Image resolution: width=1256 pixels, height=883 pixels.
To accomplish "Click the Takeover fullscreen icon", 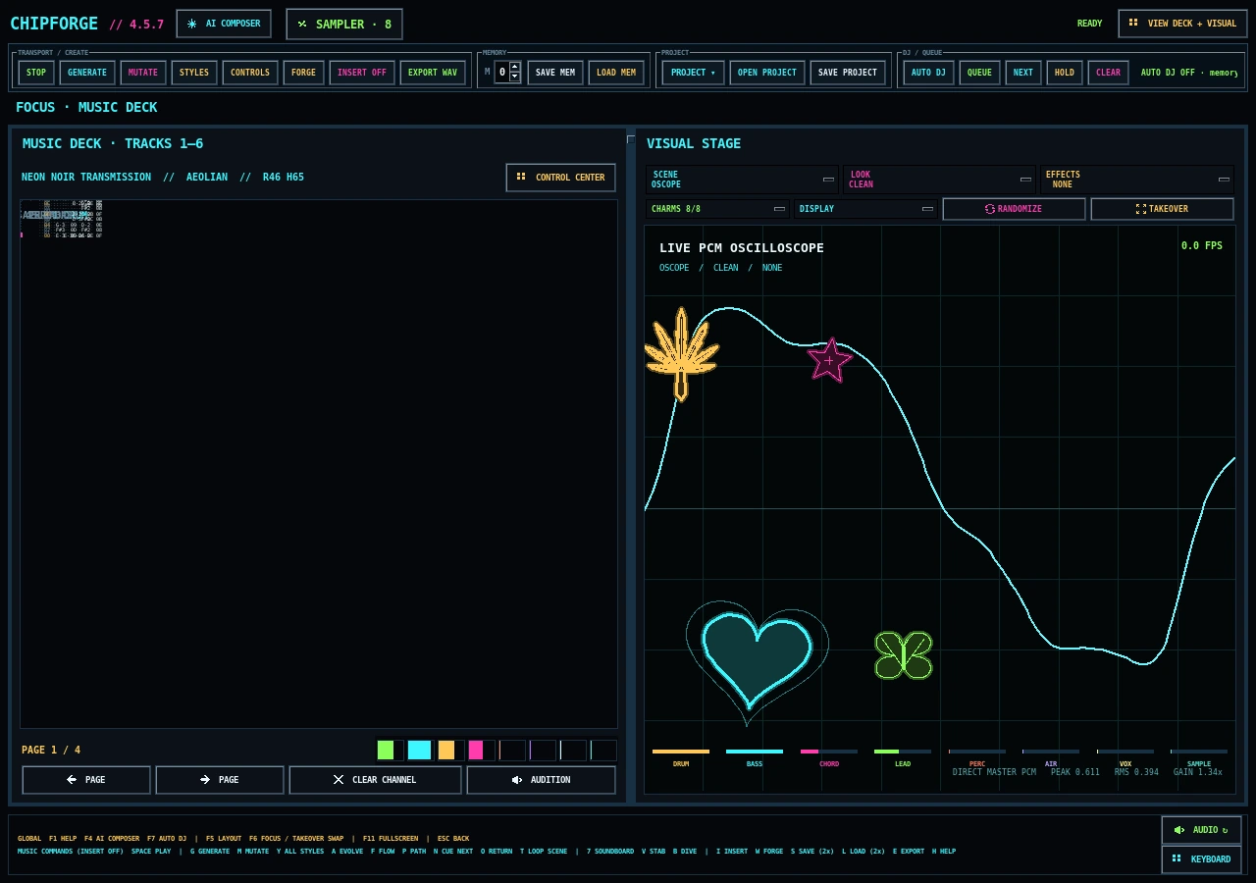I will (1141, 209).
